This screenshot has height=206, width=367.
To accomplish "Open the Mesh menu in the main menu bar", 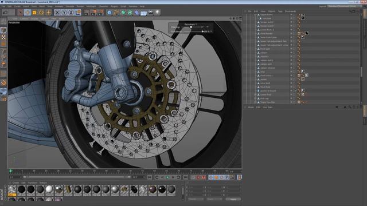I will coord(42,6).
